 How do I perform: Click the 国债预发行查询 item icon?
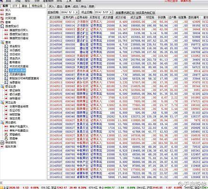6,38
